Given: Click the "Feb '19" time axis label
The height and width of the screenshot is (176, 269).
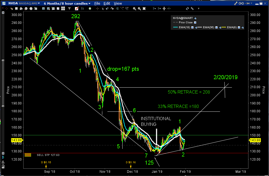Looking at the screenshot, I should click(x=185, y=172).
